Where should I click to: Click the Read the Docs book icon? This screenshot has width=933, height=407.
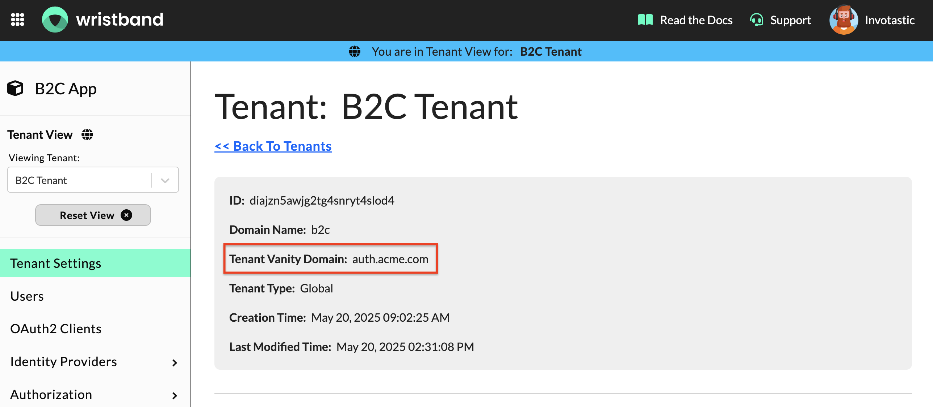pyautogui.click(x=645, y=20)
